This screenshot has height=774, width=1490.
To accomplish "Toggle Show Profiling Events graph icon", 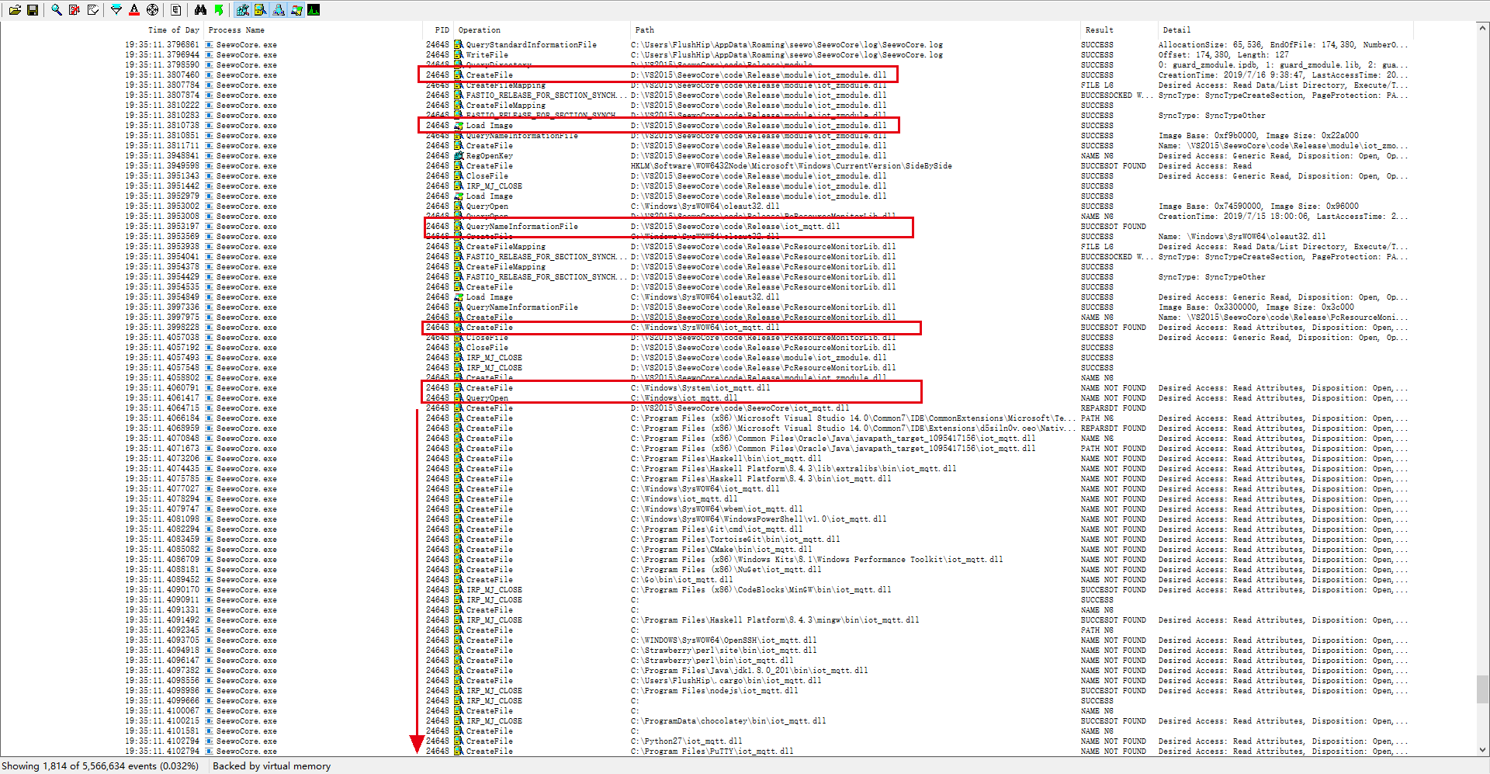I will 314,10.
